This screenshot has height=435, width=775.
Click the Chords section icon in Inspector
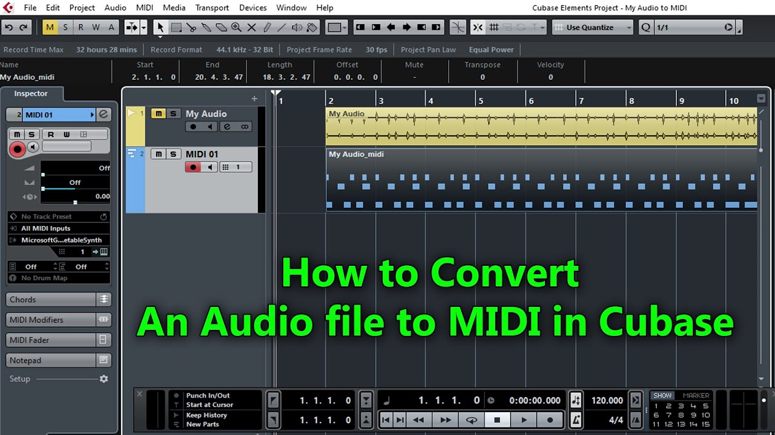[x=104, y=299]
